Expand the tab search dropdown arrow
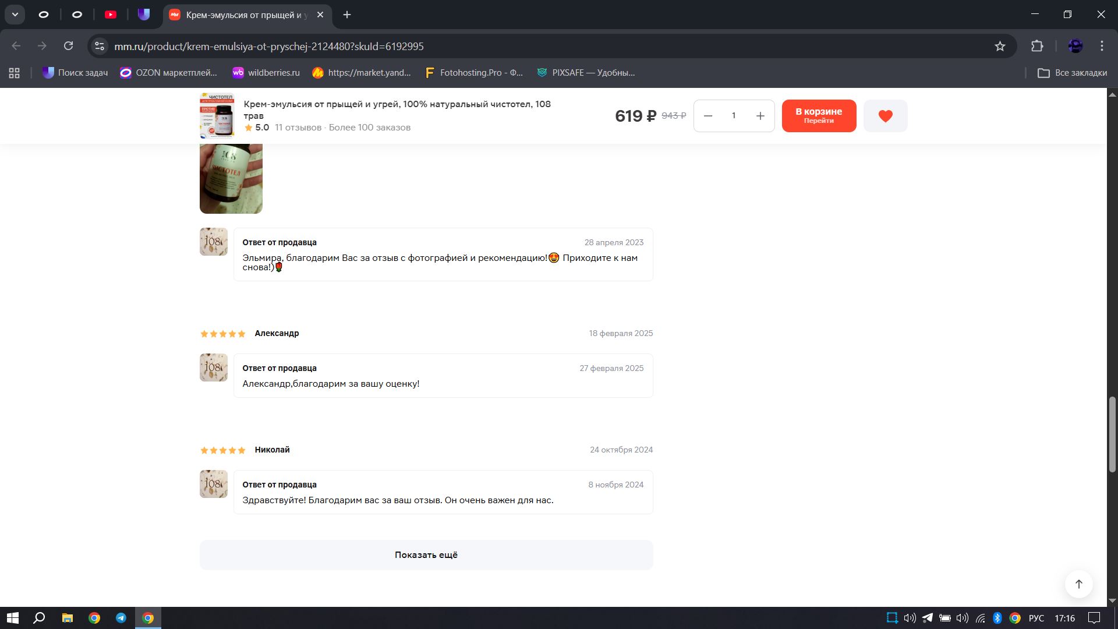 pyautogui.click(x=15, y=15)
